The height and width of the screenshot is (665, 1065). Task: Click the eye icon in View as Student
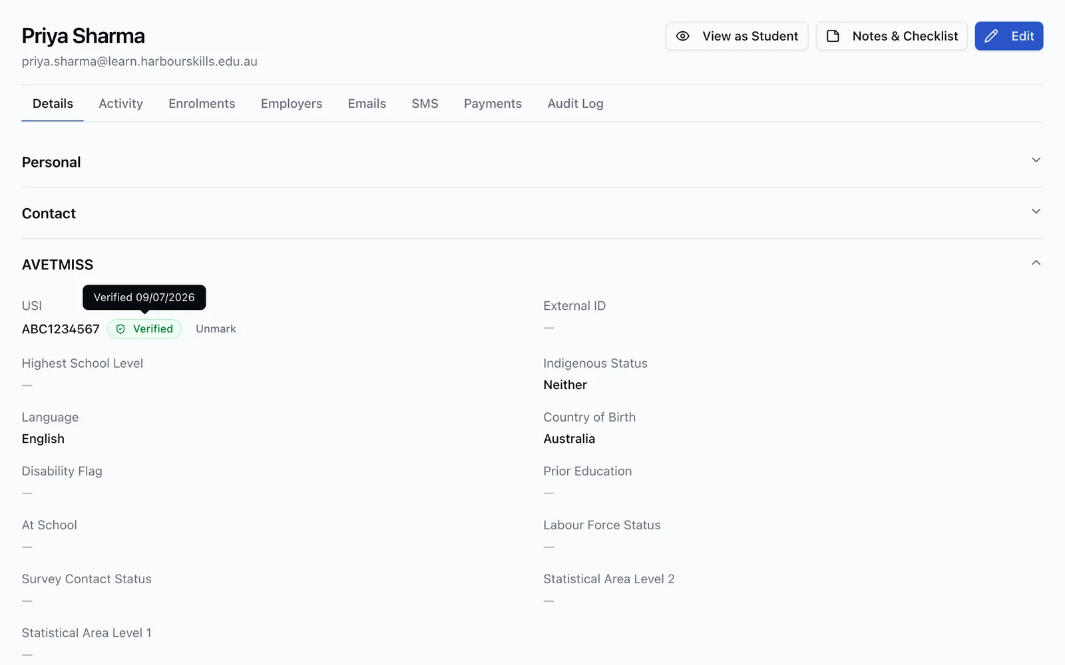(682, 36)
